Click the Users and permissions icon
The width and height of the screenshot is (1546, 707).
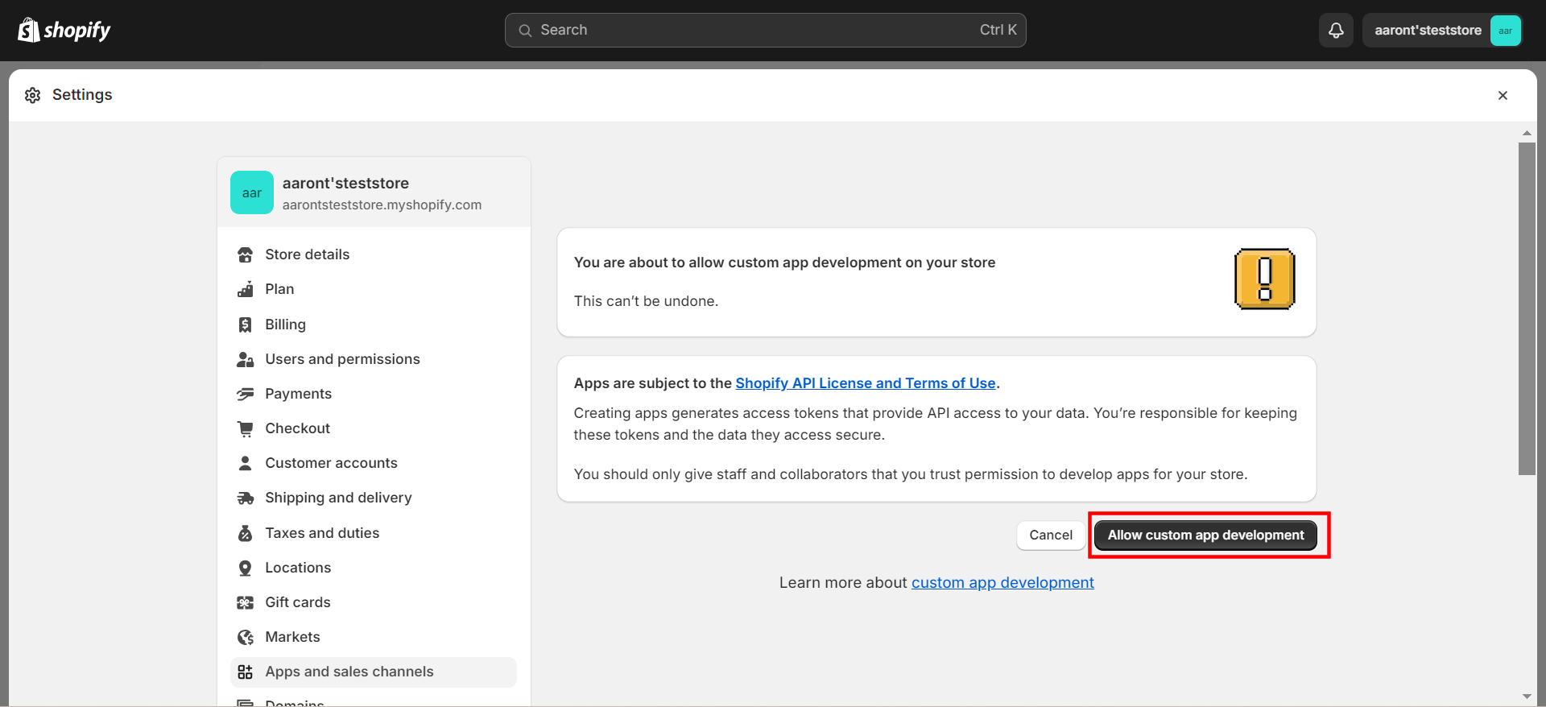[x=246, y=359]
